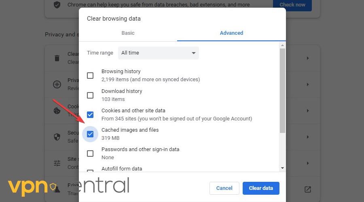
Task: Click the Safety check shield icon
Action: point(57,4)
